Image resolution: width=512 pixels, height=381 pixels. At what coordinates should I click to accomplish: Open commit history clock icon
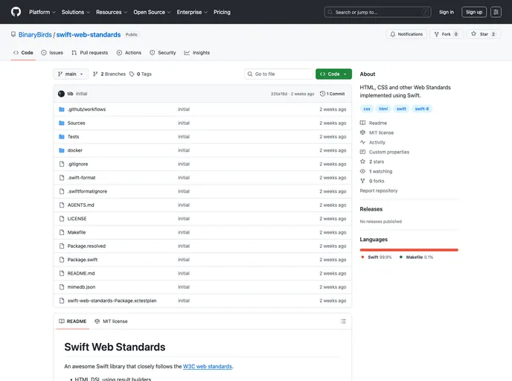[322, 94]
